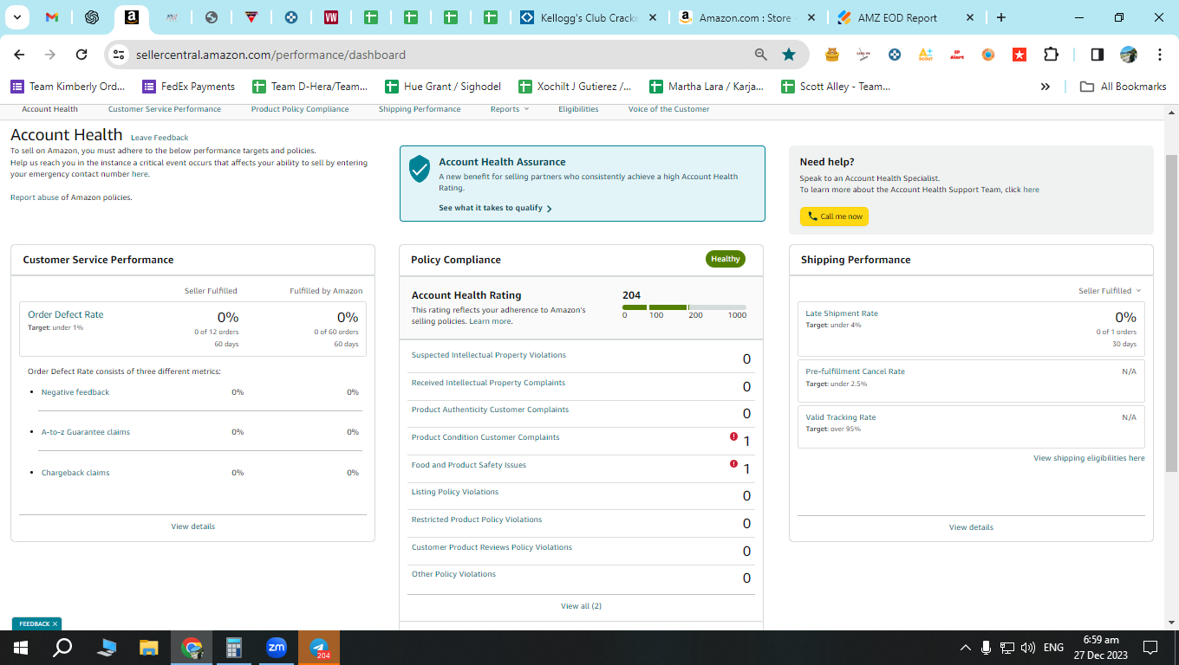Reload the Seller Central page
This screenshot has width=1179, height=665.
pos(81,55)
